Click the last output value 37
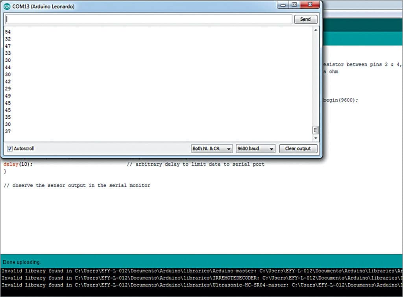The height and width of the screenshot is (297, 403). (8, 131)
